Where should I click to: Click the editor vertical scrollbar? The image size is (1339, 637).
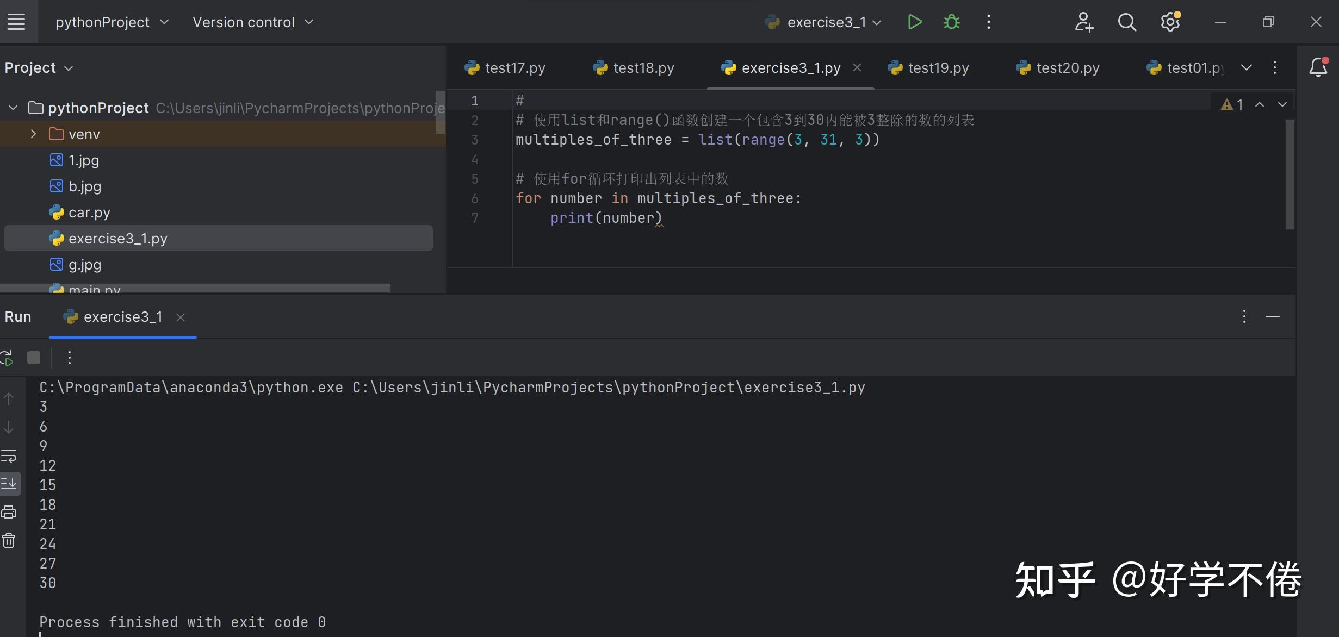coord(1290,174)
